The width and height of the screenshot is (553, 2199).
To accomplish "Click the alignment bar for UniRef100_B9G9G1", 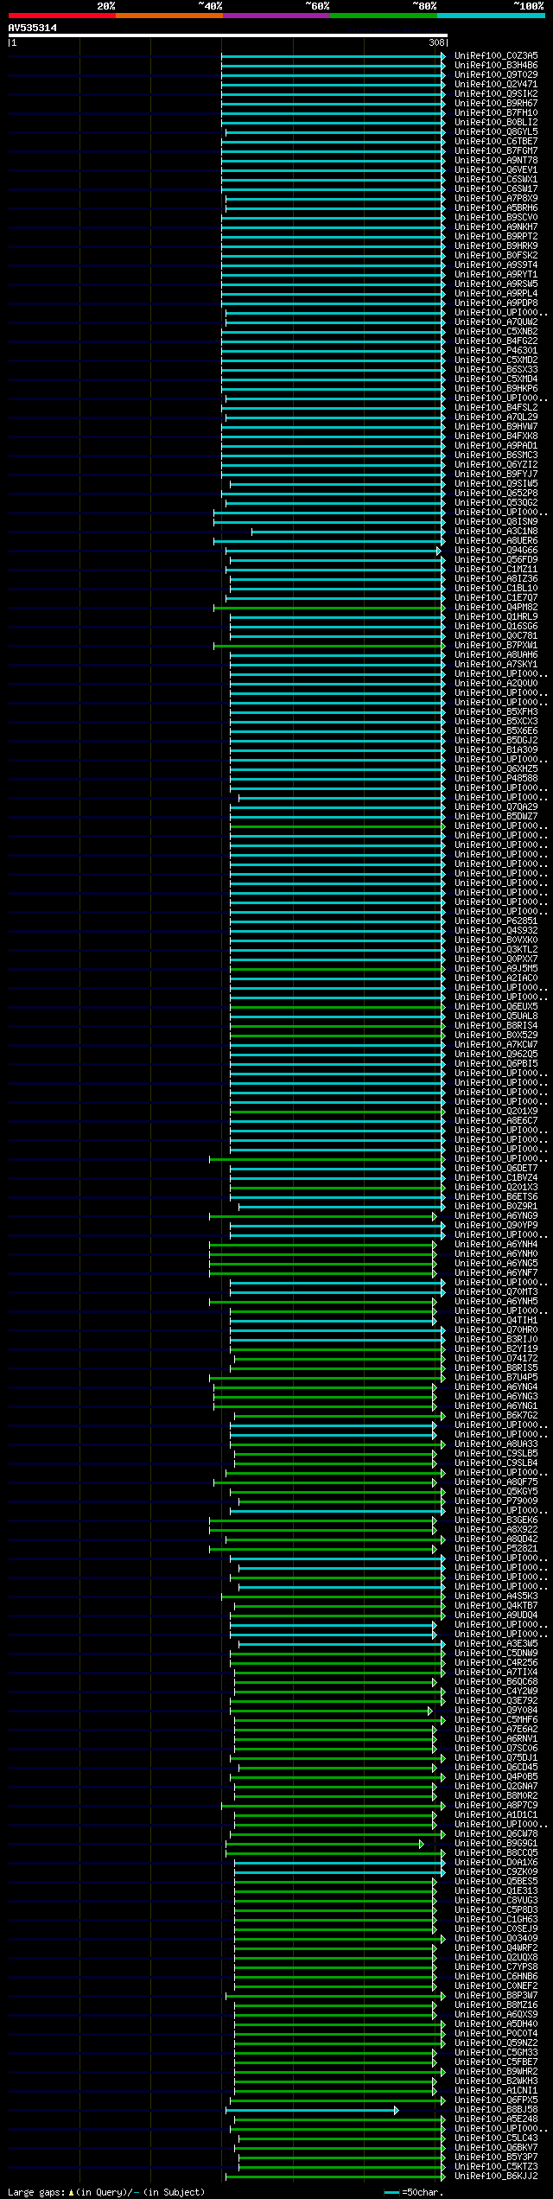I will tap(325, 1844).
